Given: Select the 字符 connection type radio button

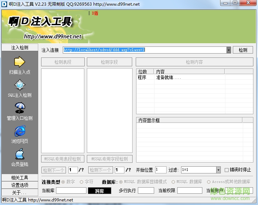Looking at the screenshot, I should point(82,182).
